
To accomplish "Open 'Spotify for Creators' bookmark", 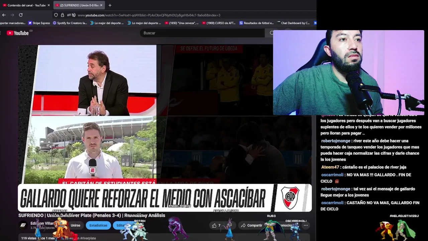I will (70, 23).
